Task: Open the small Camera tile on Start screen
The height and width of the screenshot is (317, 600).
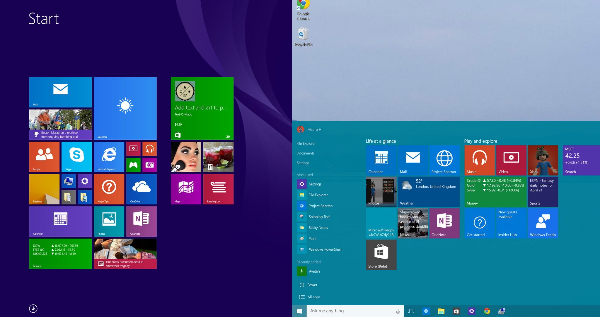Action: [x=149, y=165]
